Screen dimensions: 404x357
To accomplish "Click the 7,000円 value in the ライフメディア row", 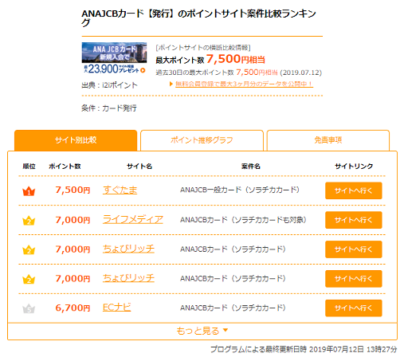I will pos(73,220).
